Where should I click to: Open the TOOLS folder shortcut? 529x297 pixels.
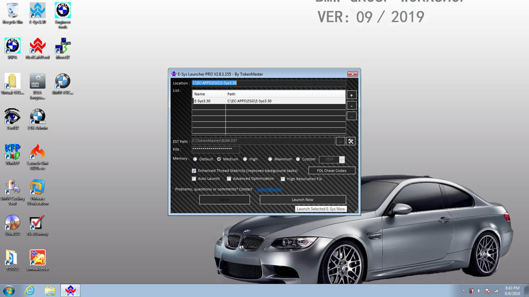[x=13, y=261]
